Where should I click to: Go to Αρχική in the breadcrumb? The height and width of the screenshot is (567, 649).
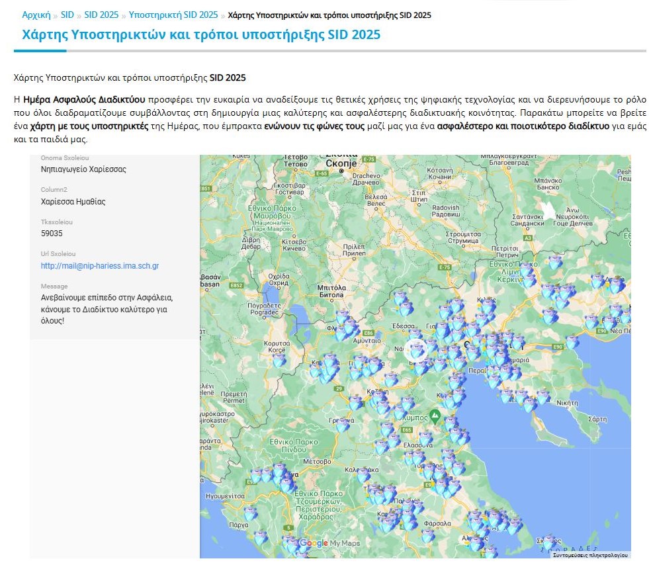pyautogui.click(x=36, y=15)
